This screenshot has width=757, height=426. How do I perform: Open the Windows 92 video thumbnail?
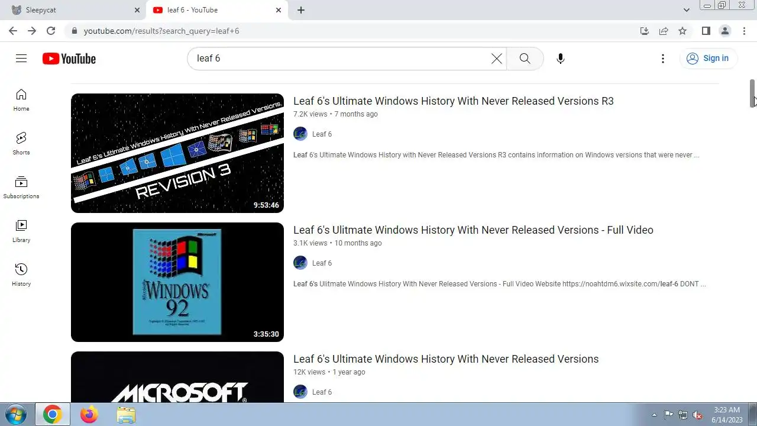[177, 282]
